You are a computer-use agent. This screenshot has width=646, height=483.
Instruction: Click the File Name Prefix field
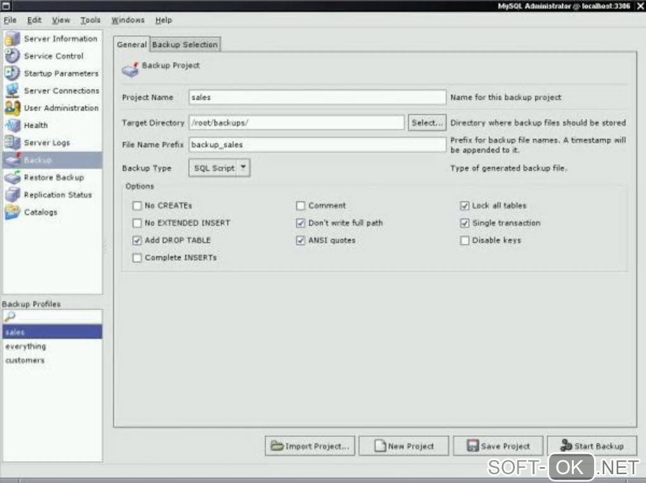(317, 144)
